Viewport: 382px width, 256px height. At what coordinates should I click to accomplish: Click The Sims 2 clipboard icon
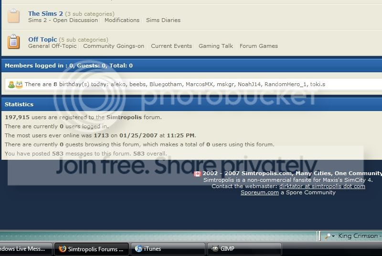coord(14,16)
